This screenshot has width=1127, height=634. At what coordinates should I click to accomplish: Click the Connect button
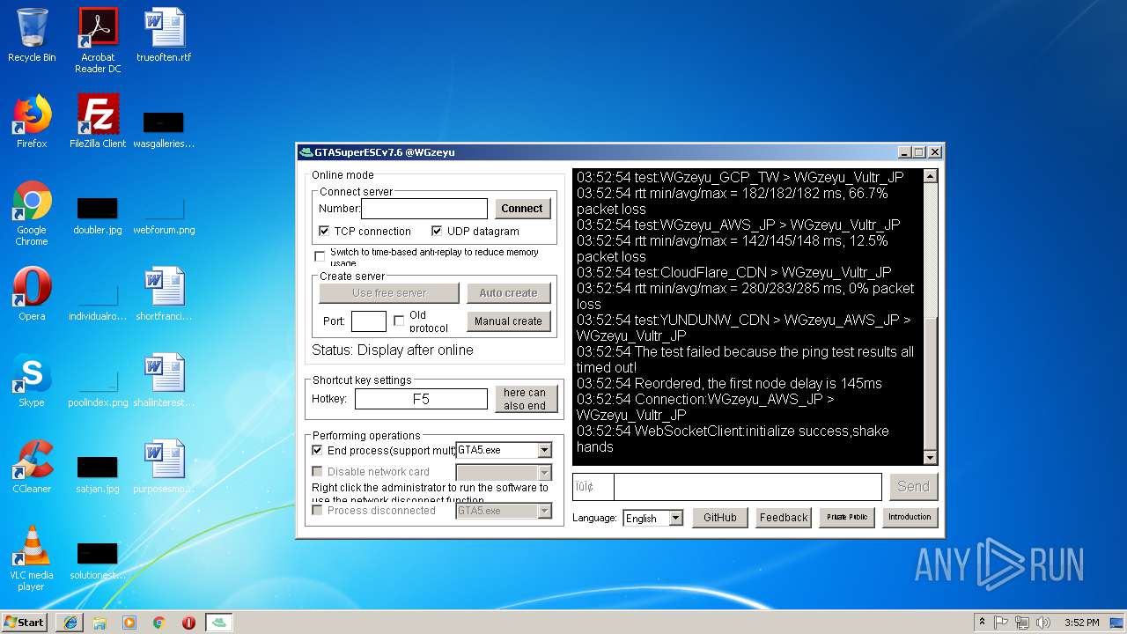[522, 209]
